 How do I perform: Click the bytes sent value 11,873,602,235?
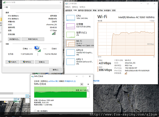point(27,54)
